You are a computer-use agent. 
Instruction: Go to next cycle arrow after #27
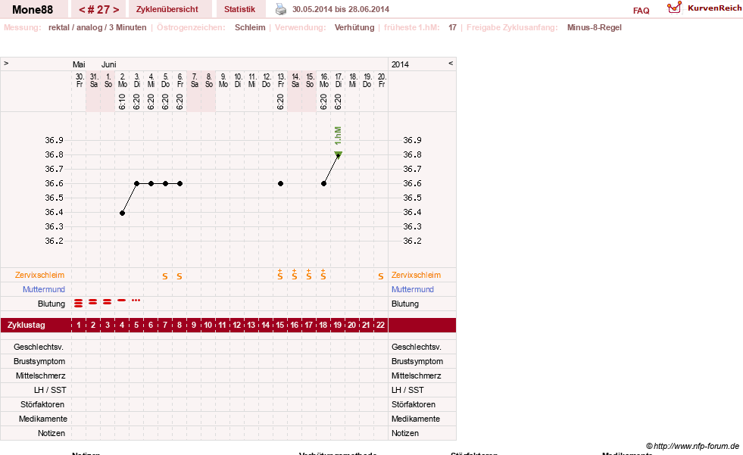tap(116, 10)
